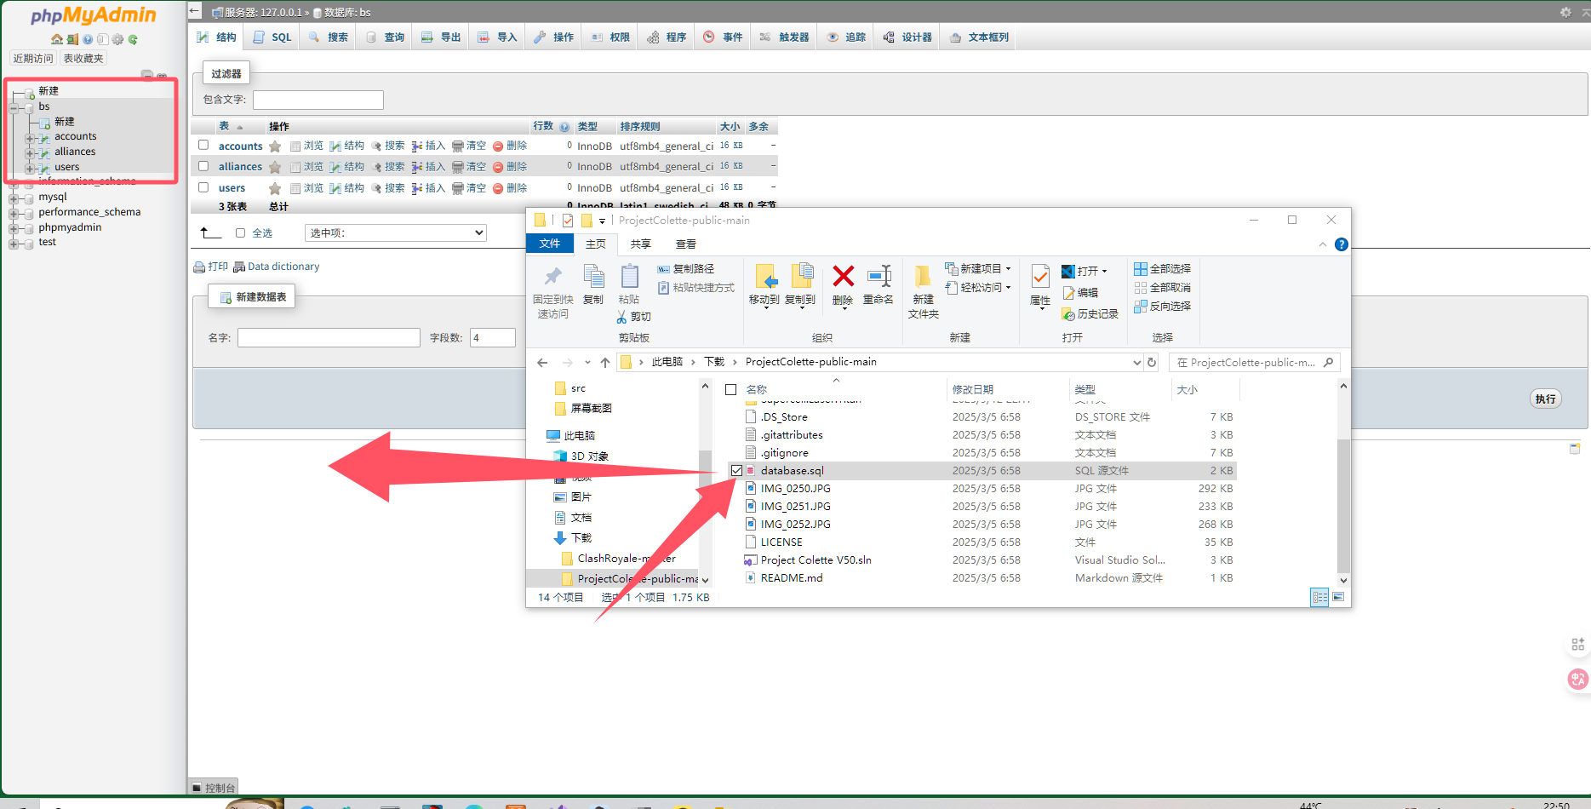Toggle the database.sql file checkbox
Image resolution: width=1591 pixels, height=809 pixels.
click(x=736, y=470)
